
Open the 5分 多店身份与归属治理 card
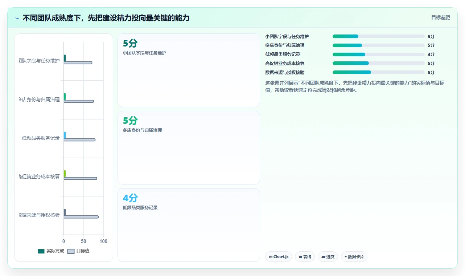tap(189, 148)
